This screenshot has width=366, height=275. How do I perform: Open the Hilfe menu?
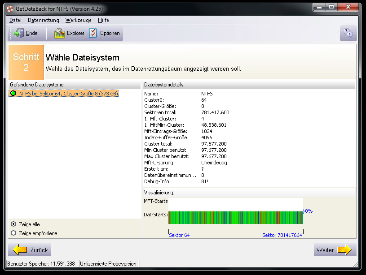(x=103, y=20)
